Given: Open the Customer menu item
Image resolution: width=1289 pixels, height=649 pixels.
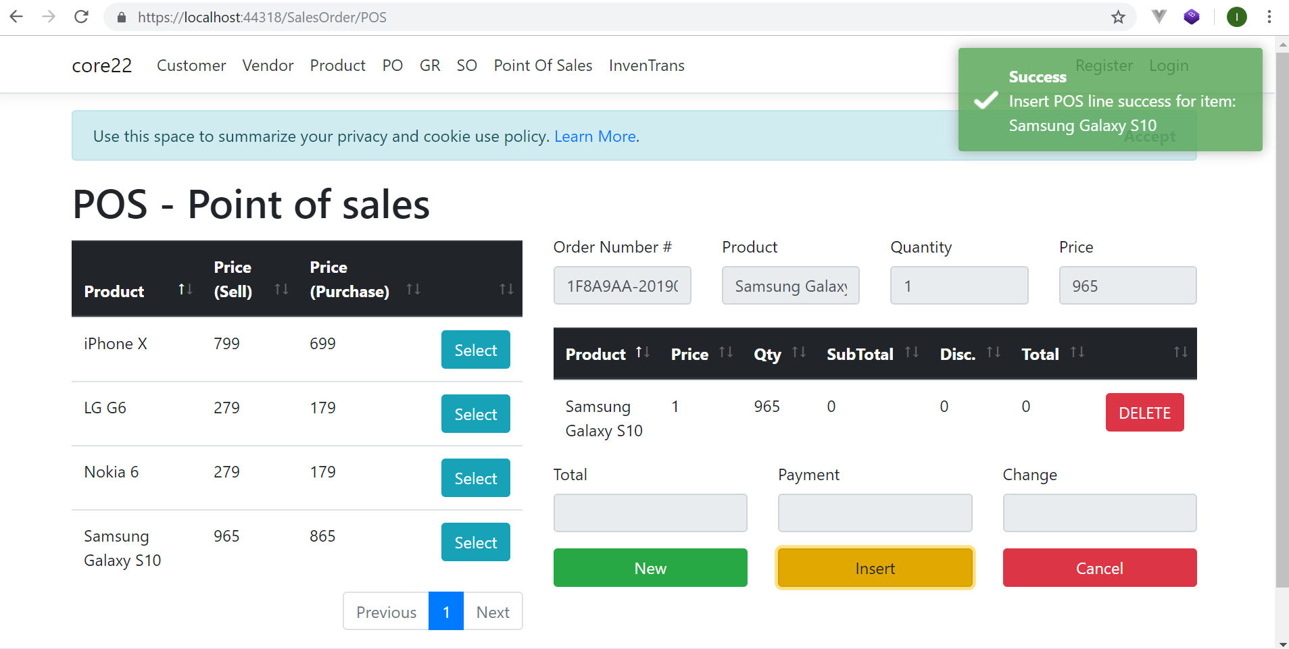Looking at the screenshot, I should 191,66.
